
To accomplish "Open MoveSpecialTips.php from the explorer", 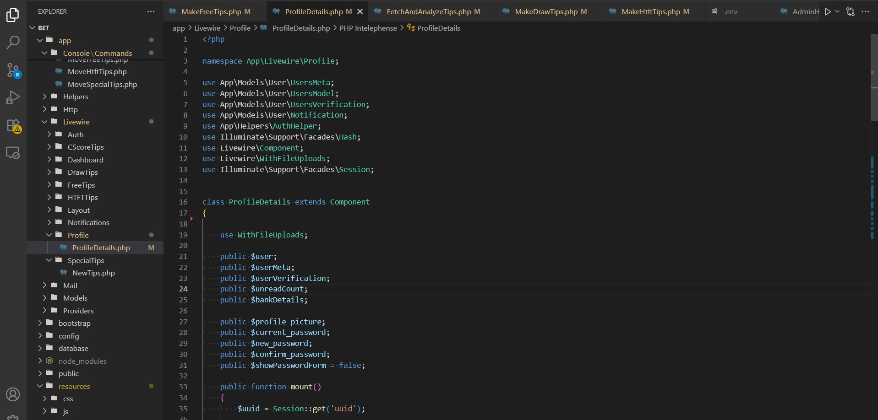I will click(102, 85).
